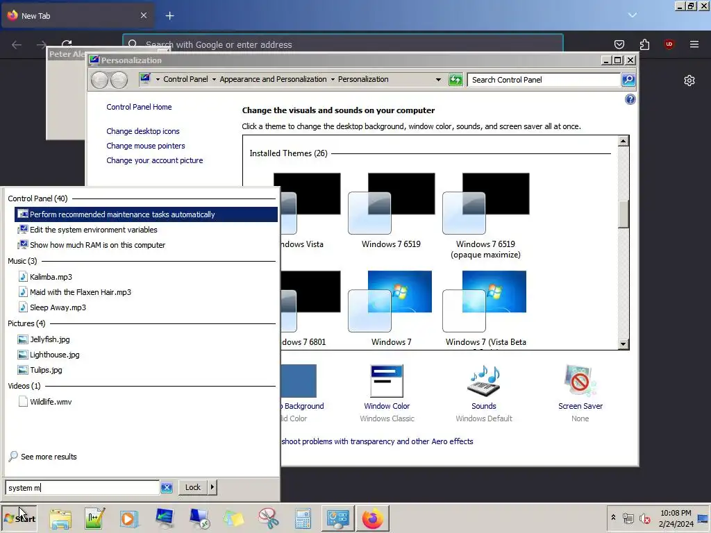This screenshot has width=711, height=533.
Task: Open Change your account picture link
Action: (155, 160)
